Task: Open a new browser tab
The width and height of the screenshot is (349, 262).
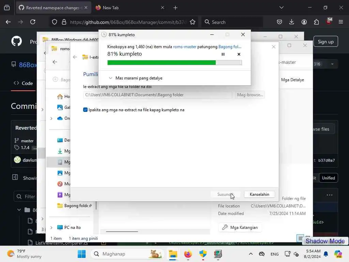Action: click(x=176, y=8)
